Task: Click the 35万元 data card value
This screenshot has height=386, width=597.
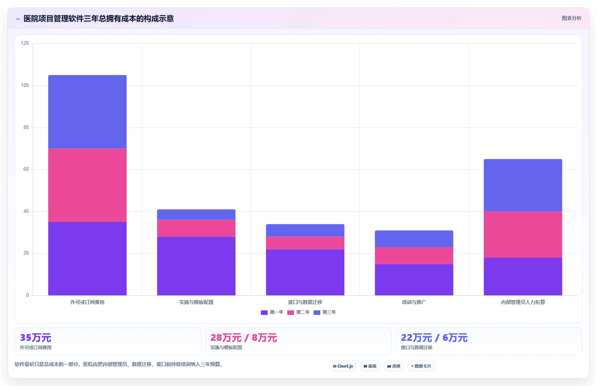Action: (x=36, y=338)
